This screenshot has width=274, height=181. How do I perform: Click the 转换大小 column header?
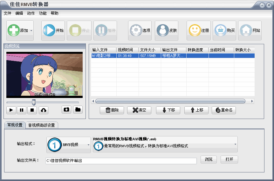point(244,50)
